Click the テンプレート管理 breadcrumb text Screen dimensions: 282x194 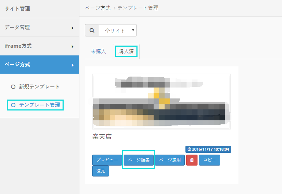tap(138, 8)
